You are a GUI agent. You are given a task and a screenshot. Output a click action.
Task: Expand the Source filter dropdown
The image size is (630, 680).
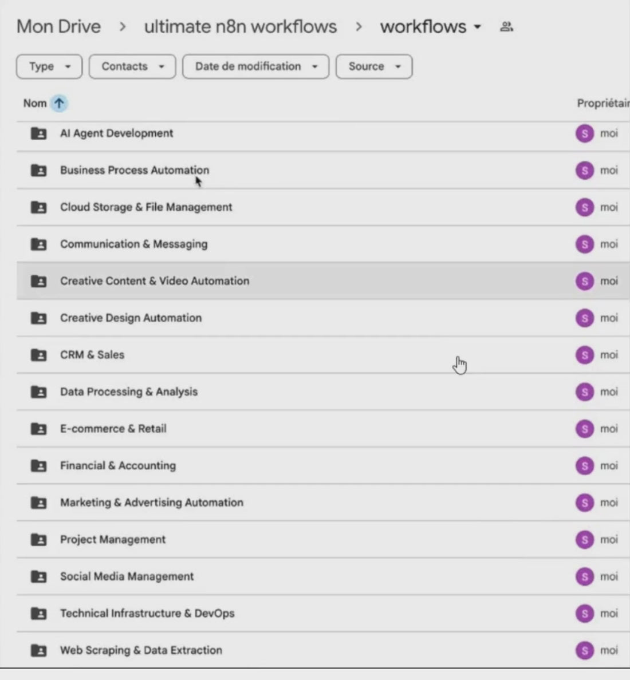pyautogui.click(x=374, y=66)
